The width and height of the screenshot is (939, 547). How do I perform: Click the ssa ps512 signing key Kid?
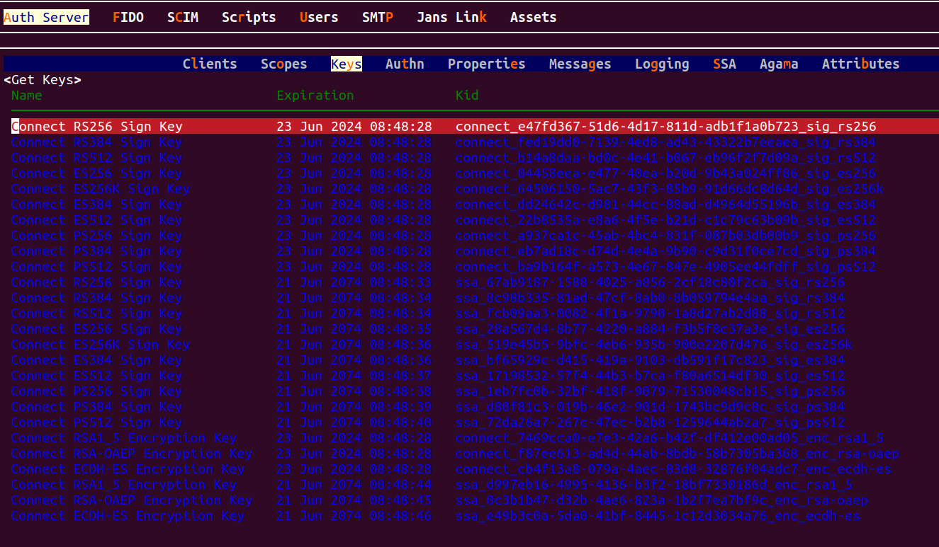point(650,422)
